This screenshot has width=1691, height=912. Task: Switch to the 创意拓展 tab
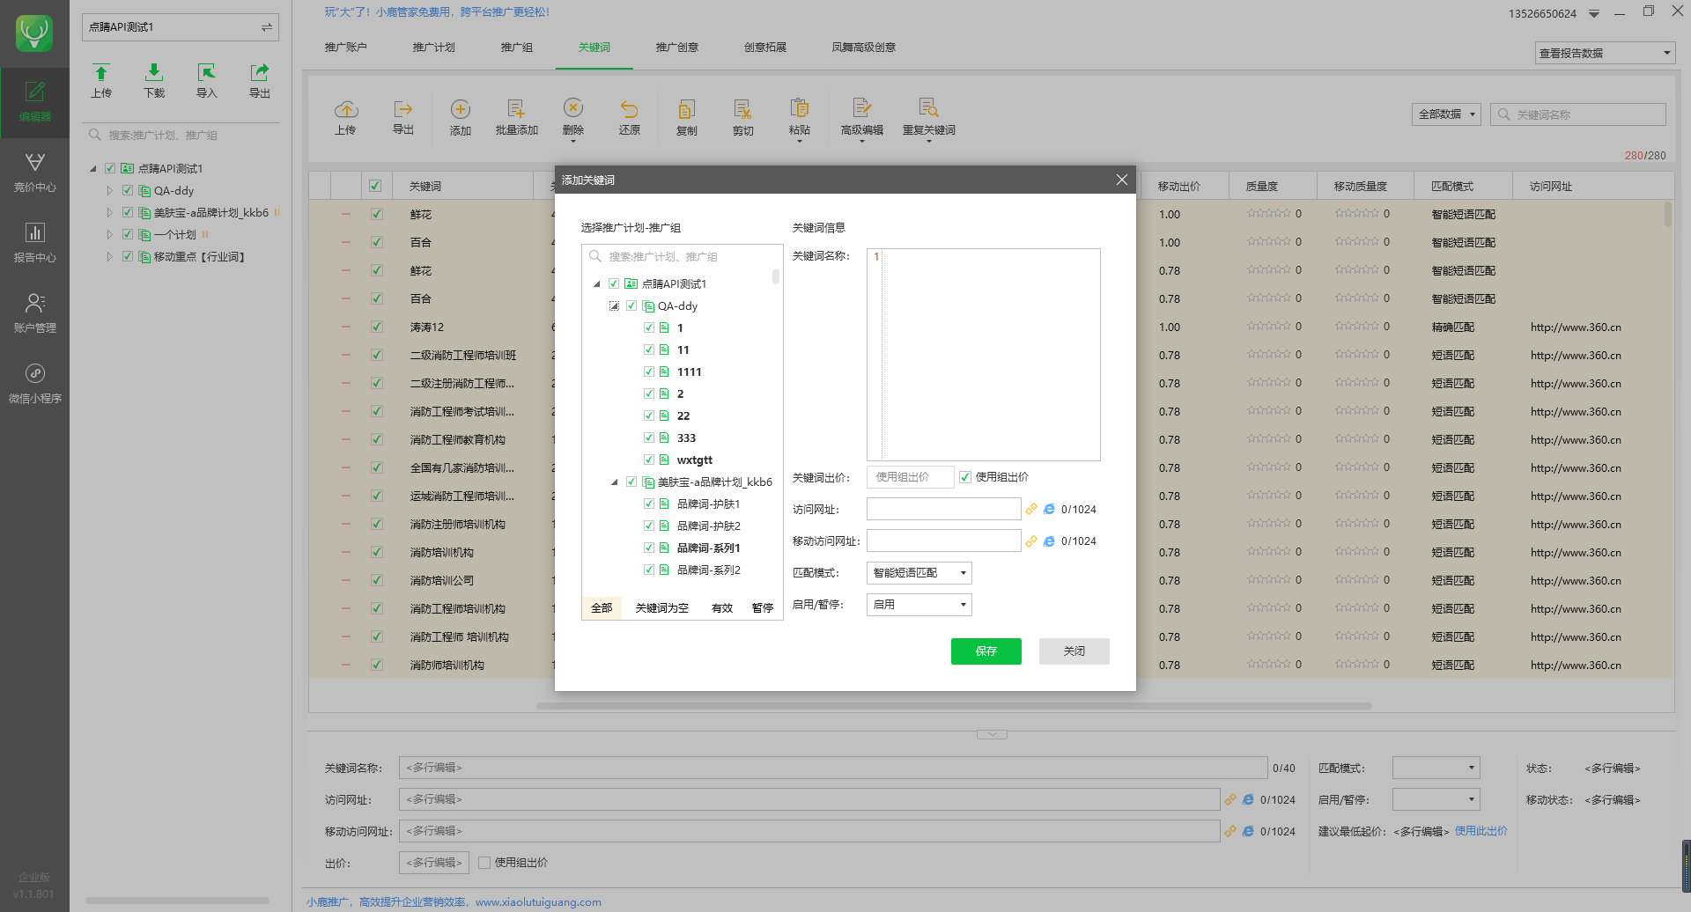coord(765,48)
